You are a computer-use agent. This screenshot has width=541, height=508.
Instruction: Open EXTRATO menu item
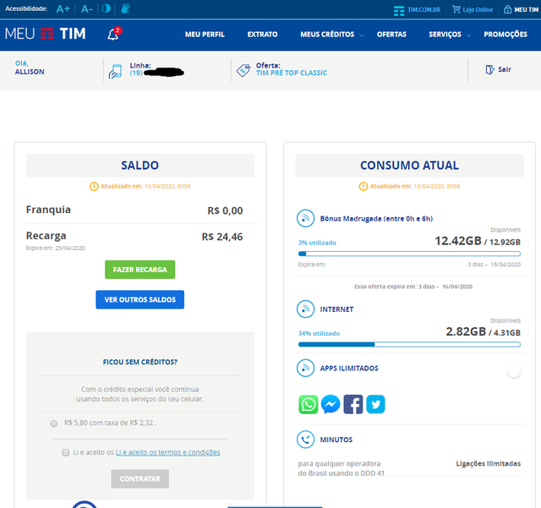[262, 34]
